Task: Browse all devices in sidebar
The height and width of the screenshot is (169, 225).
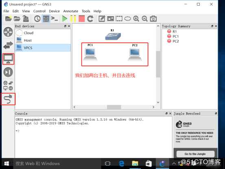Action: tap(8, 86)
